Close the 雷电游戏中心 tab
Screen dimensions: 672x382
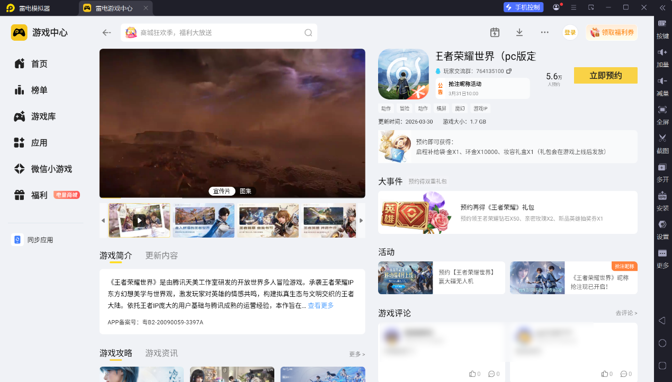click(146, 8)
